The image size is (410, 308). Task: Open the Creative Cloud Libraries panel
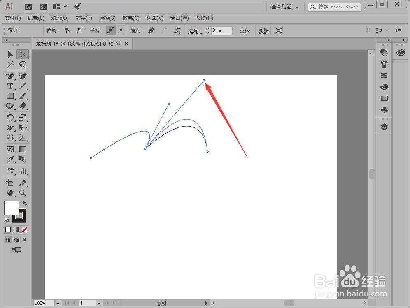[x=400, y=53]
